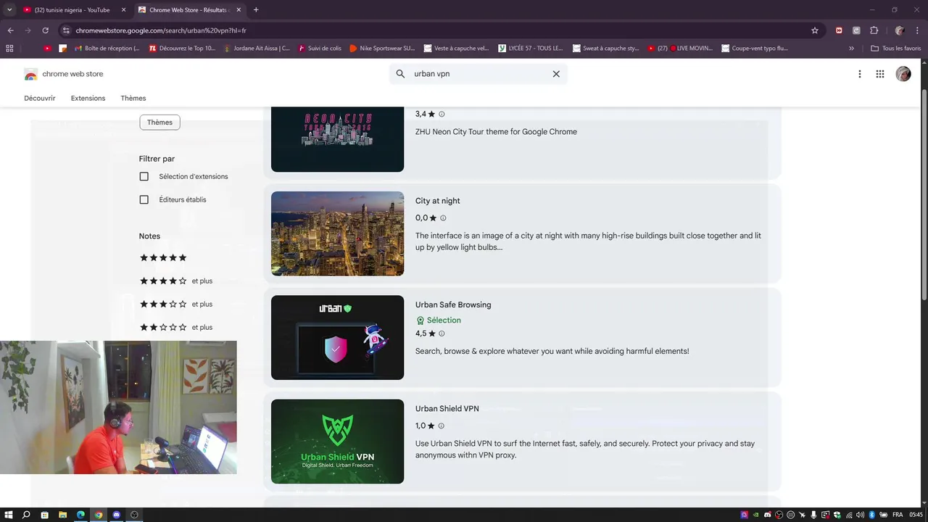This screenshot has height=522, width=928.
Task: Click the 05:45 clock in taskbar
Action: pyautogui.click(x=916, y=515)
